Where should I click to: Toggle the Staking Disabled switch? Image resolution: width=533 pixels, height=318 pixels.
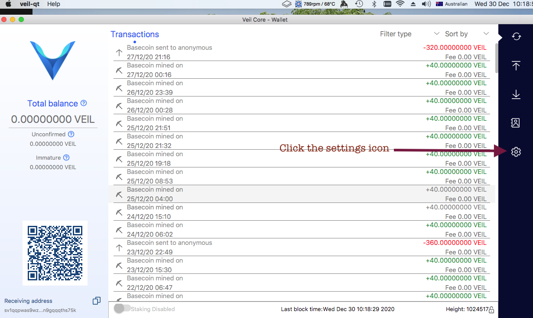tap(122, 308)
